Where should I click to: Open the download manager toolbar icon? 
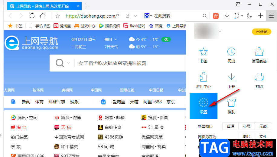227,16
